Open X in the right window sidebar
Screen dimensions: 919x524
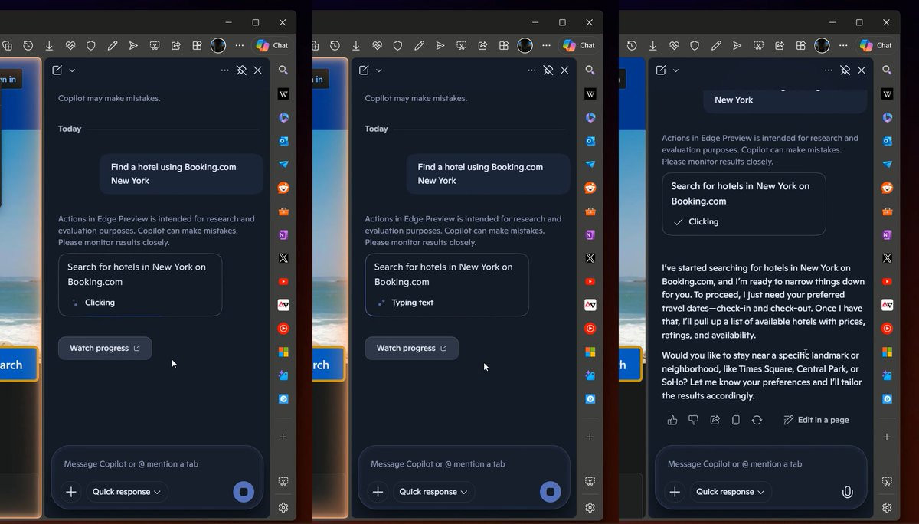pyautogui.click(x=887, y=258)
